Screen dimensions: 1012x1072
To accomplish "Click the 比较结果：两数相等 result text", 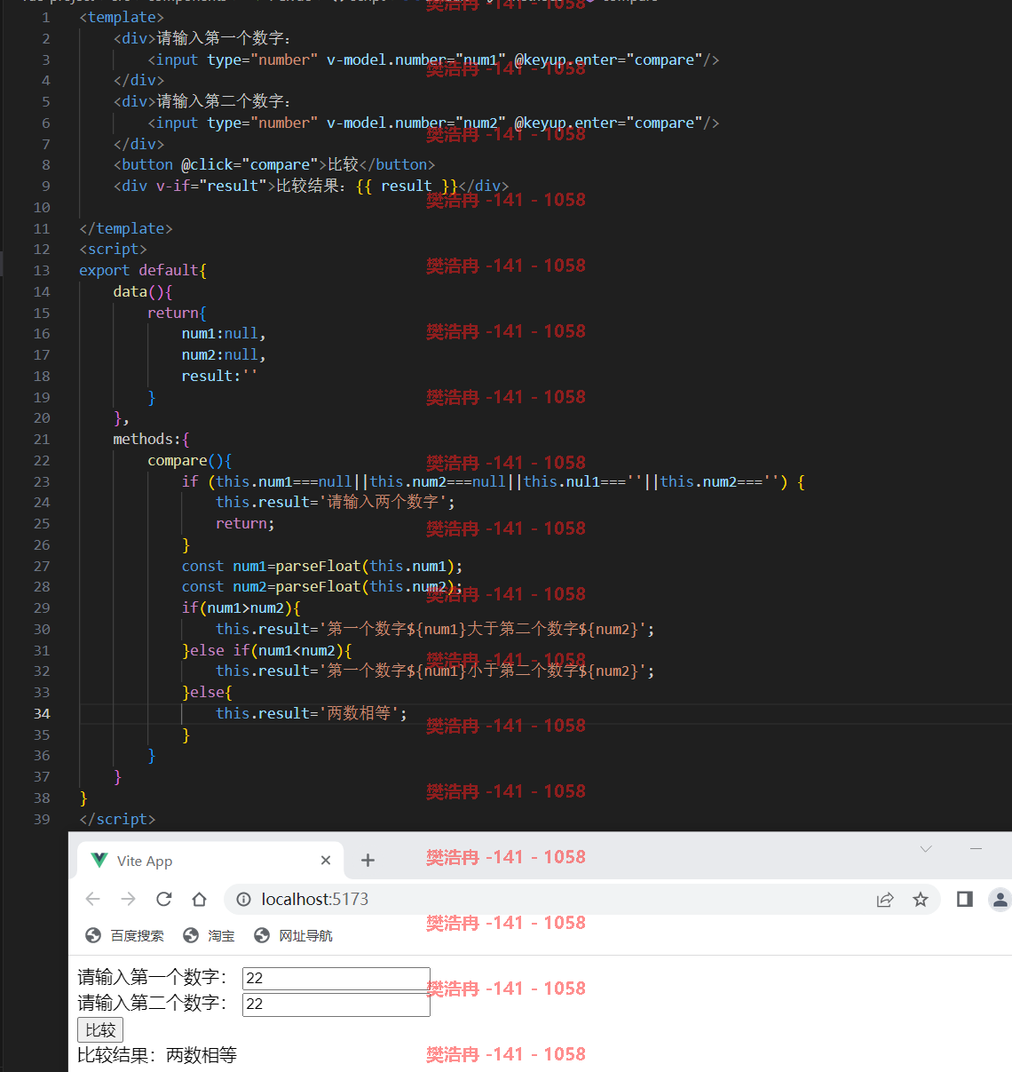I will point(157,1055).
